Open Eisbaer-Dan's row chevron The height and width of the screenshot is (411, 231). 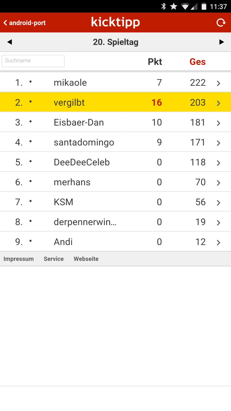pos(218,123)
